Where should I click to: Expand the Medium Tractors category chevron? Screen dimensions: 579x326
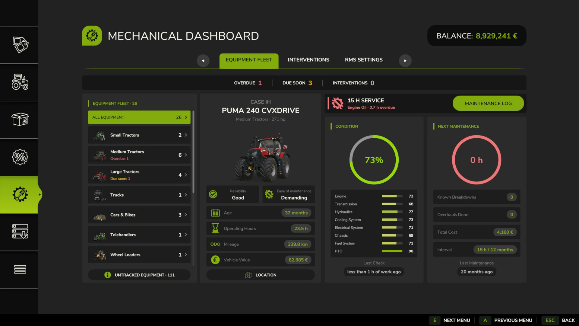(x=186, y=155)
